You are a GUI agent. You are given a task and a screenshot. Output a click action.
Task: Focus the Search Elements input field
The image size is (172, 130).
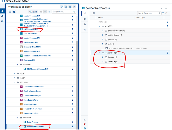point(149,13)
